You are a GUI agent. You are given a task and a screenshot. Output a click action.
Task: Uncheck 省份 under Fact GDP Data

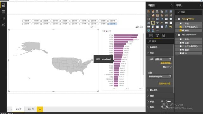(180, 30)
